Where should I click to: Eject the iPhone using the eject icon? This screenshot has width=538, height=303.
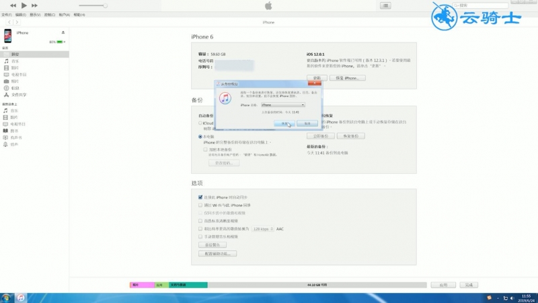[63, 32]
